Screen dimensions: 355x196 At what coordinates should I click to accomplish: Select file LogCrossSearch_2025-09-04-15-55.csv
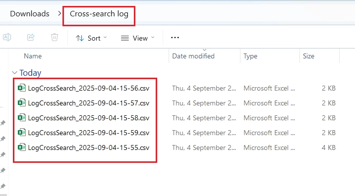tap(89, 147)
